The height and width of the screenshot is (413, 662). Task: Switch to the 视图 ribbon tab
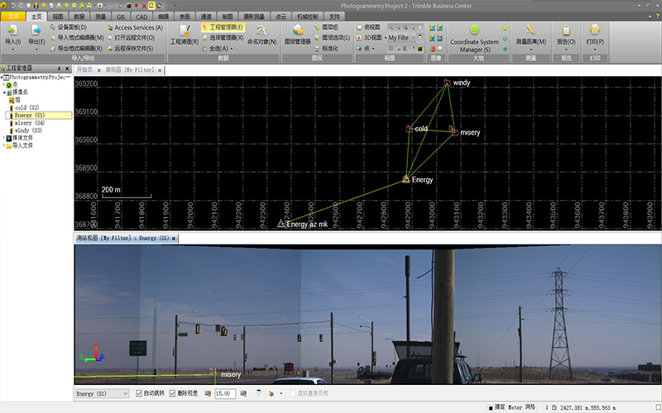tap(57, 17)
